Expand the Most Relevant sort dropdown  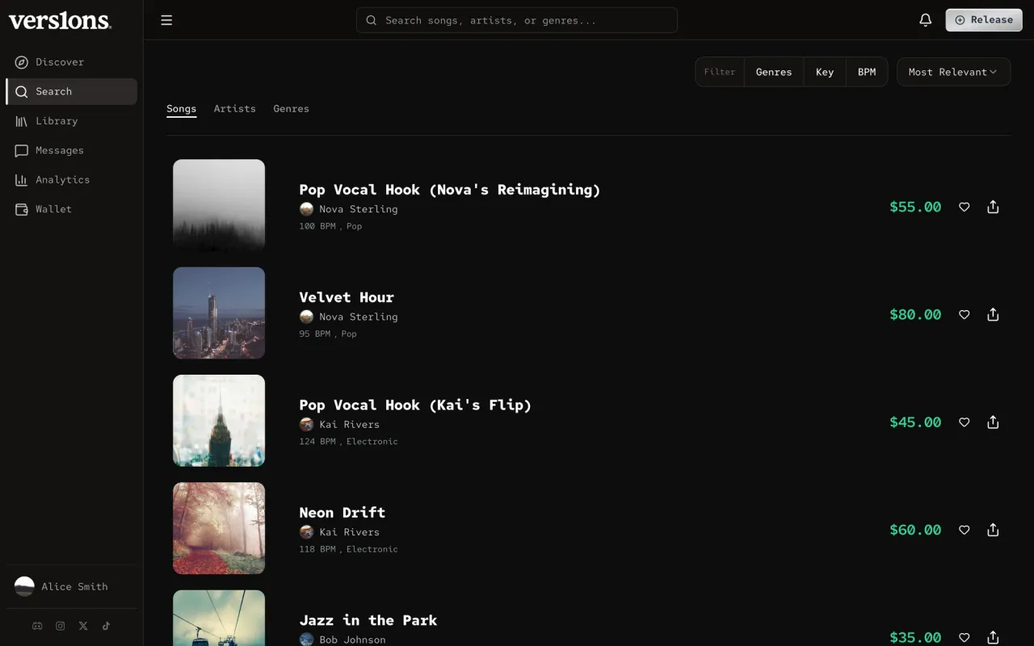point(953,72)
